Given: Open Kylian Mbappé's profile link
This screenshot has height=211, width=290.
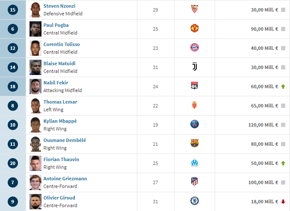Looking at the screenshot, I should pyautogui.click(x=60, y=121).
